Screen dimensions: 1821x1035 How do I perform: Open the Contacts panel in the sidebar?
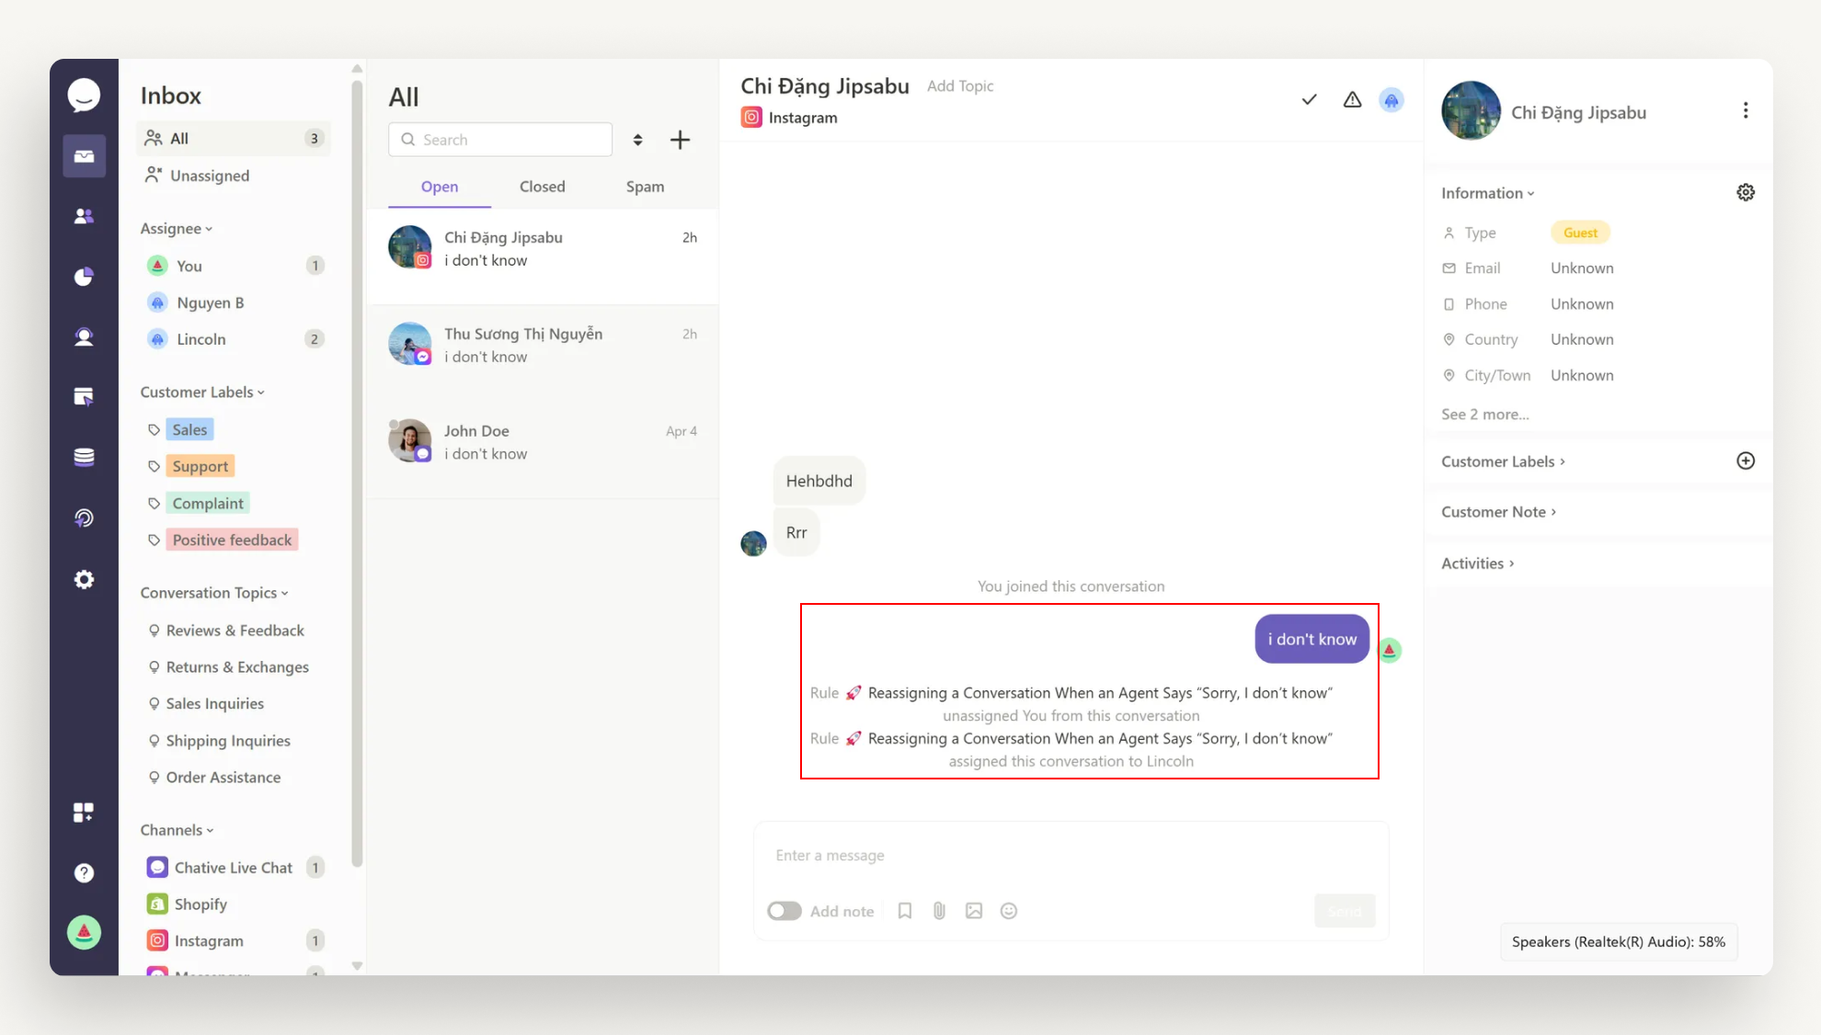click(x=84, y=215)
